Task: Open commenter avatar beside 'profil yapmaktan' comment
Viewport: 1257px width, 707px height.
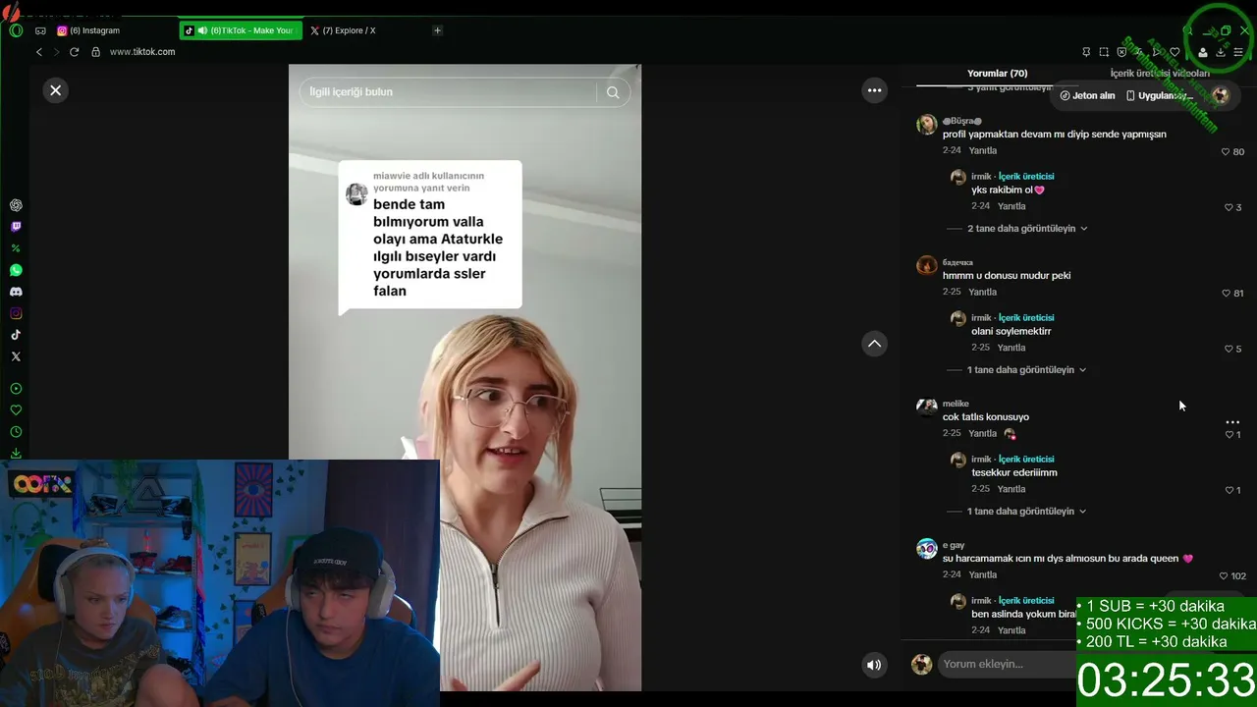Action: tap(926, 124)
